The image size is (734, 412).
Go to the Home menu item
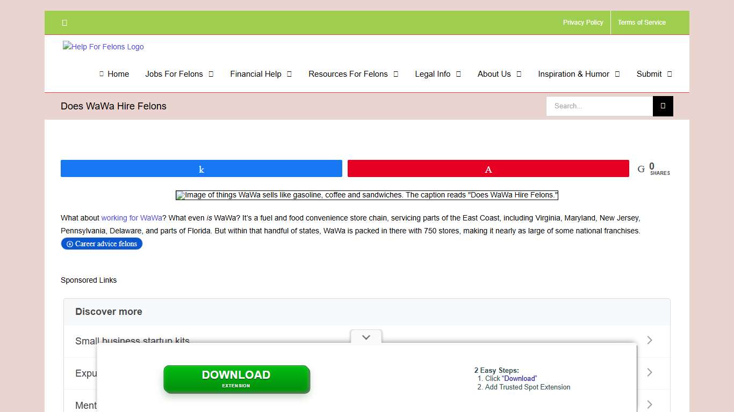click(114, 74)
